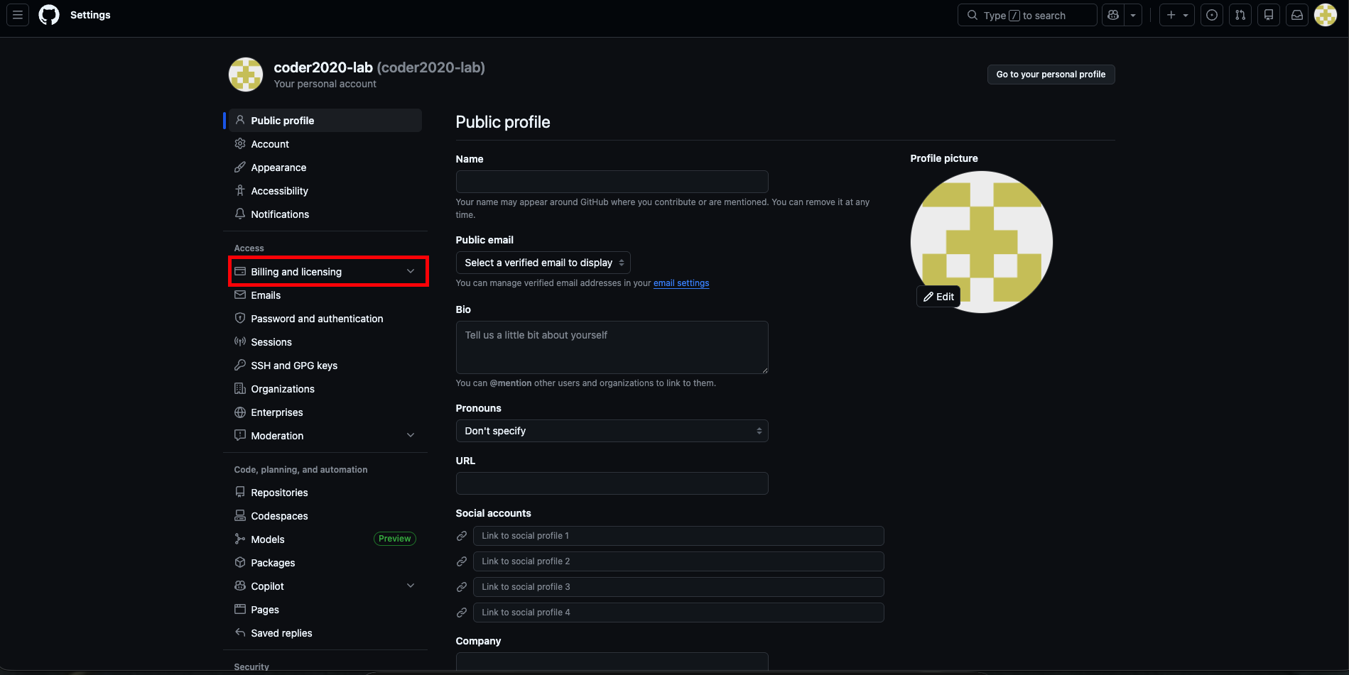Screen dimensions: 1349x675
Task: Click the user avatar in top bar
Action: (1326, 15)
